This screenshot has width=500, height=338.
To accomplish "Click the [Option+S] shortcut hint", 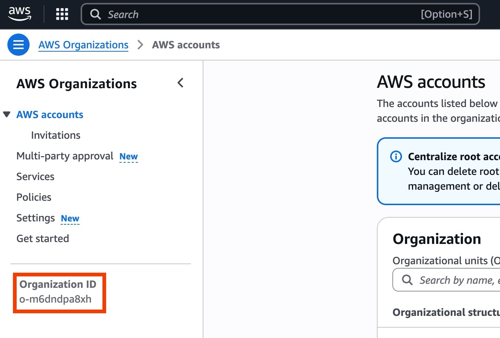I will tap(447, 14).
